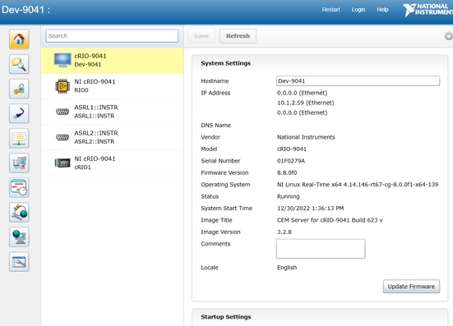
Task: Click the National Instruments logo
Action: (428, 10)
